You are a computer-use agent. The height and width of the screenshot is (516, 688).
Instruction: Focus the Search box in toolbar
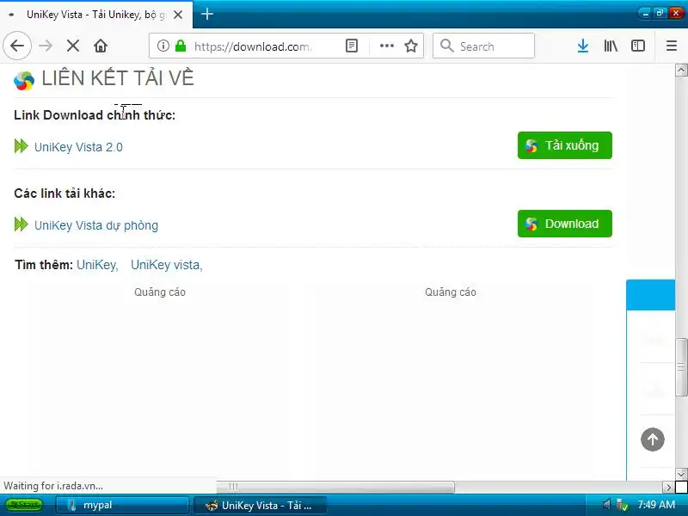click(x=483, y=46)
